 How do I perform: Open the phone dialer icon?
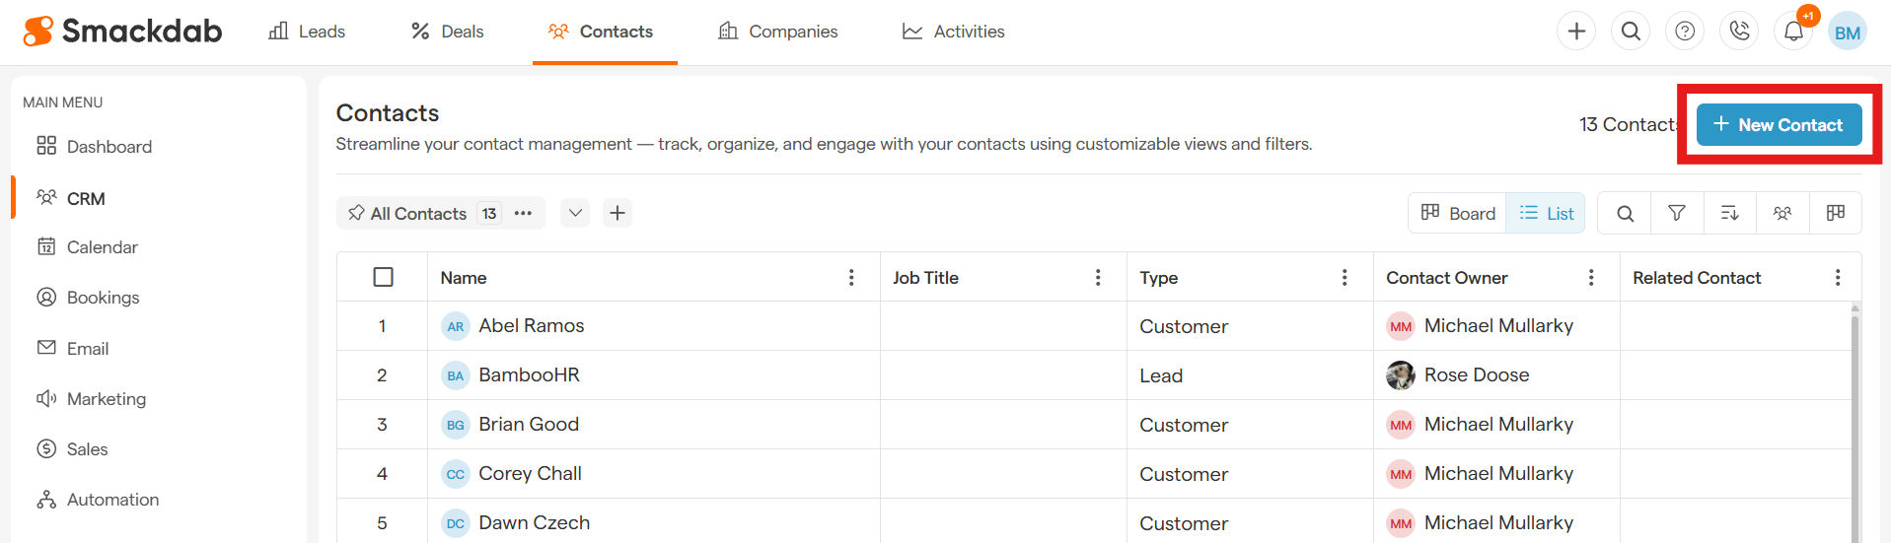(1739, 32)
